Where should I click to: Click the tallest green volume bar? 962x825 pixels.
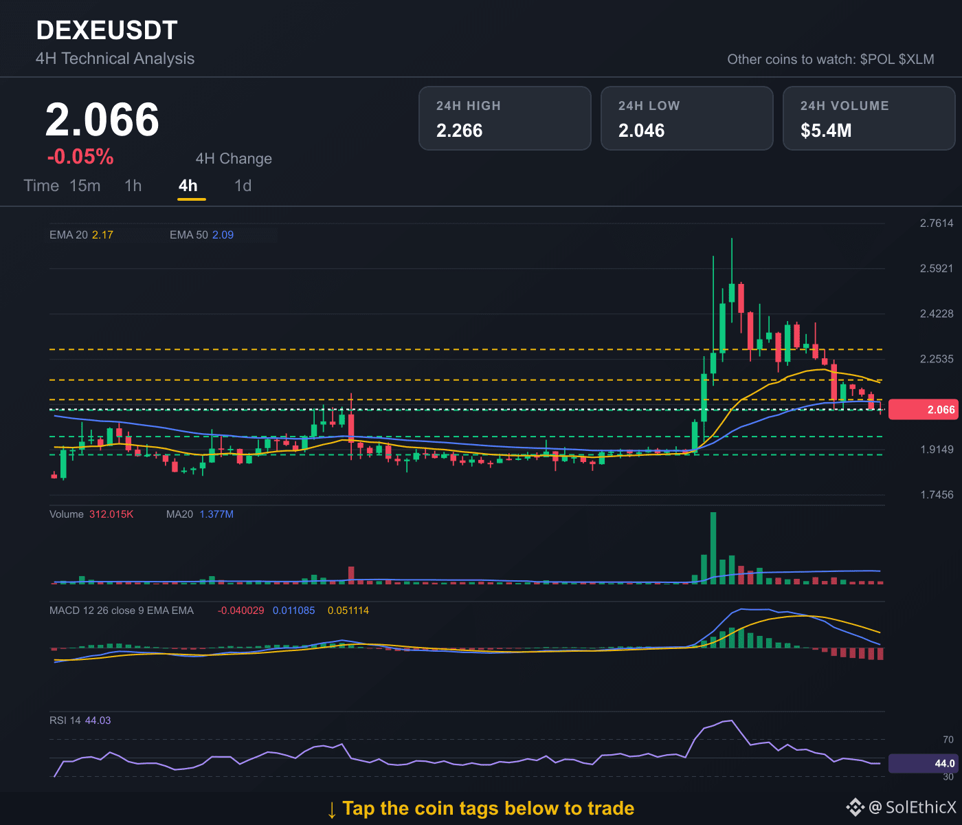click(713, 548)
